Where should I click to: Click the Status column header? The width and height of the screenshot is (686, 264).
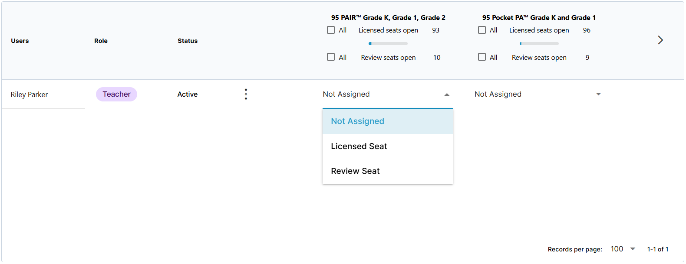[188, 41]
